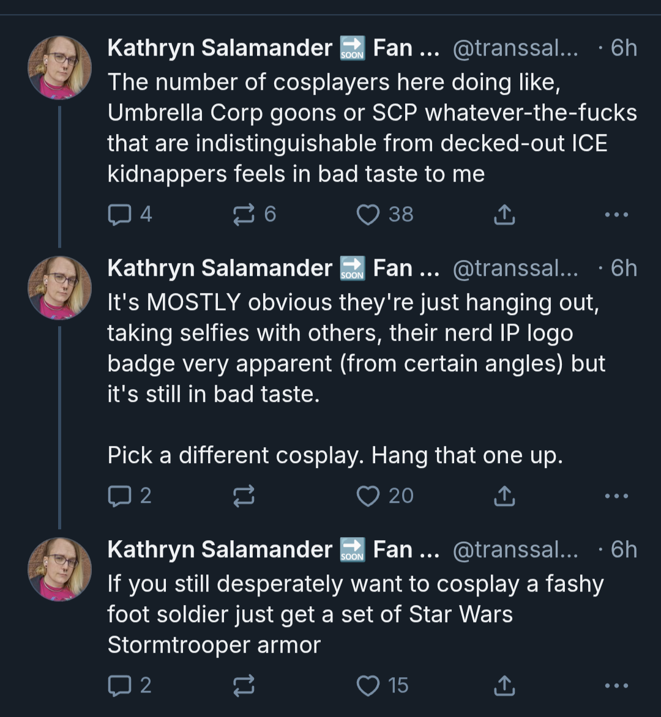Viewport: 661px width, 717px height.
Task: Repost the first post with 6 reposts
Action: [255, 215]
